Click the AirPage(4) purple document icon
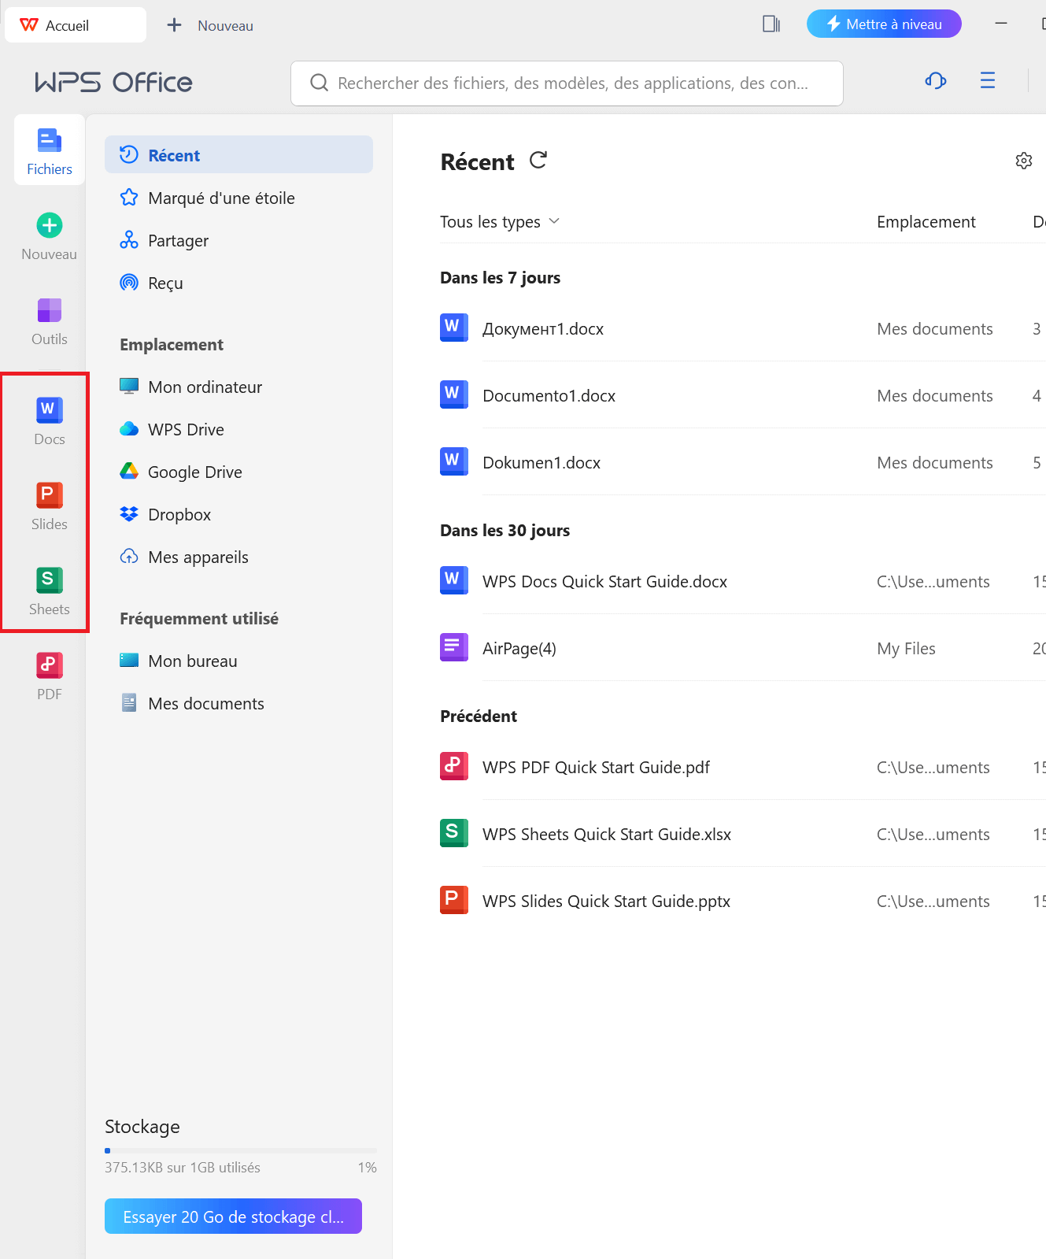Image resolution: width=1046 pixels, height=1259 pixels. (x=454, y=648)
